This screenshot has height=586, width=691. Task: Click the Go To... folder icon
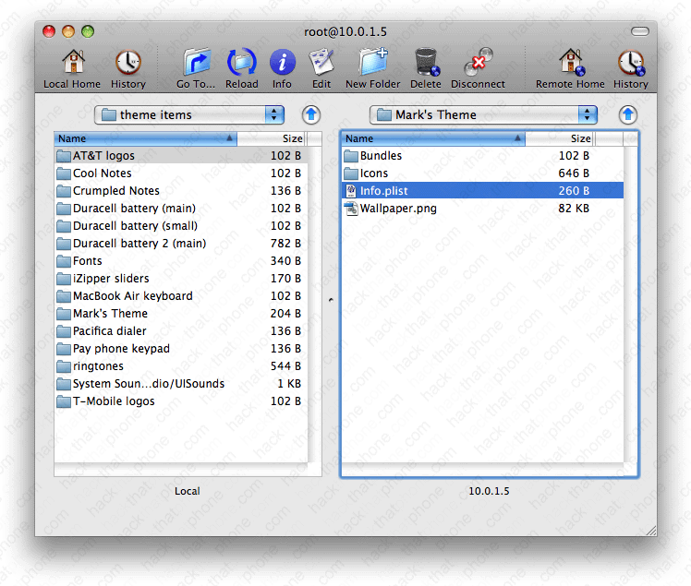[196, 64]
